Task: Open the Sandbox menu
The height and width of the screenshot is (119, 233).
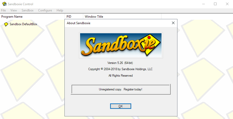Action: [x=27, y=10]
